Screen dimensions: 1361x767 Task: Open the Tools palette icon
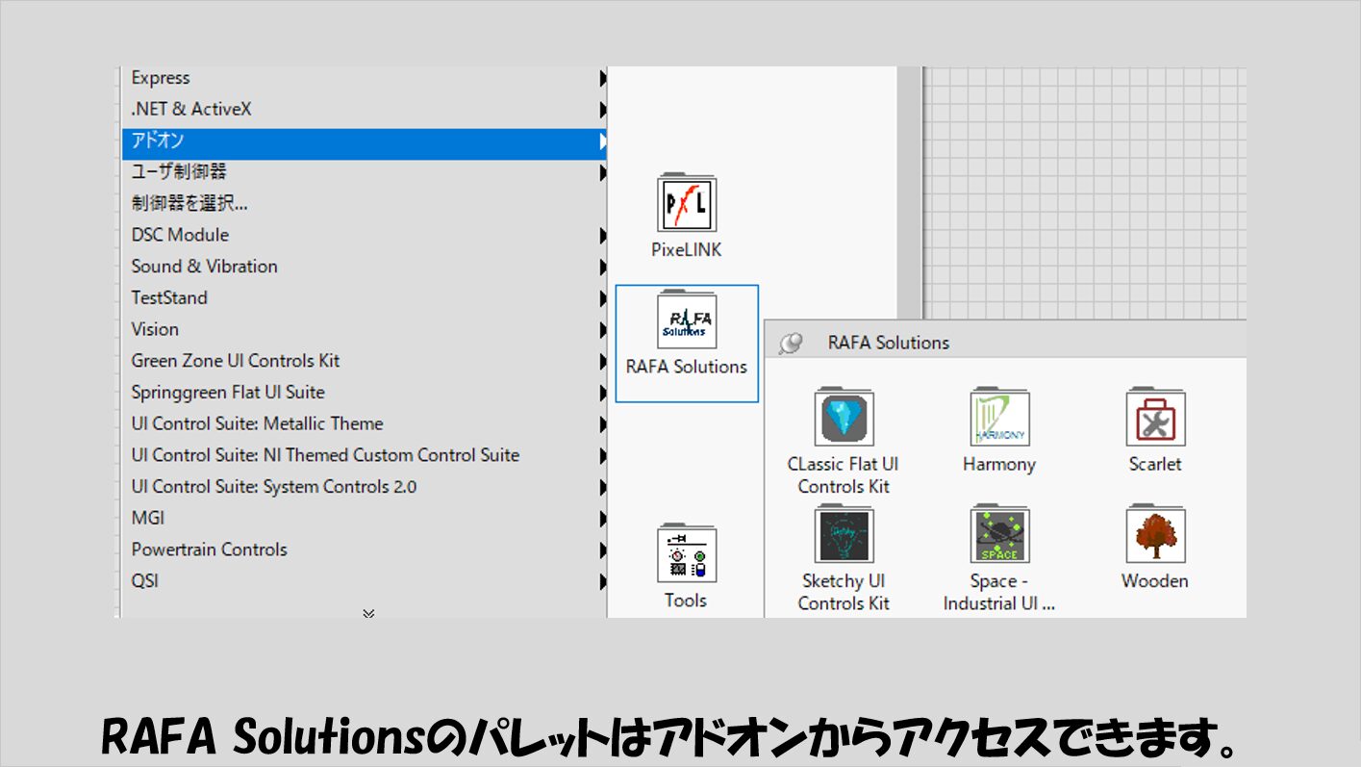point(687,554)
